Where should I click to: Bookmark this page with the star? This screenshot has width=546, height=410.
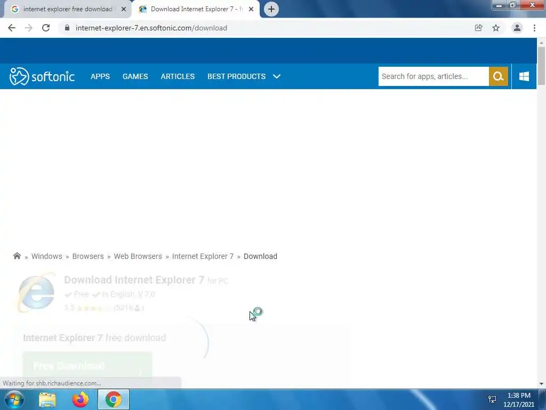coord(496,28)
